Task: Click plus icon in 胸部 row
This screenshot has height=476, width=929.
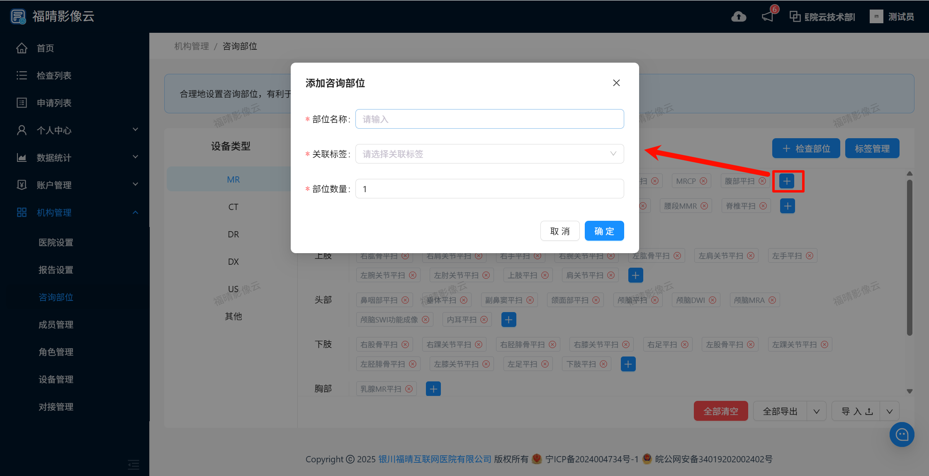Action: coord(433,389)
